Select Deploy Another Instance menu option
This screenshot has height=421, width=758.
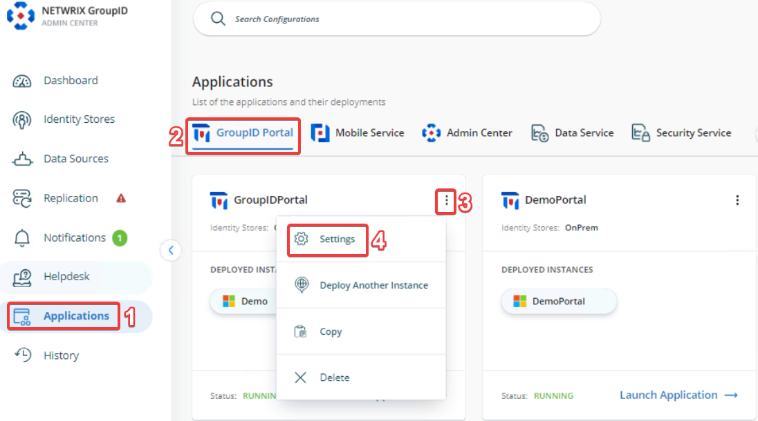tap(373, 286)
